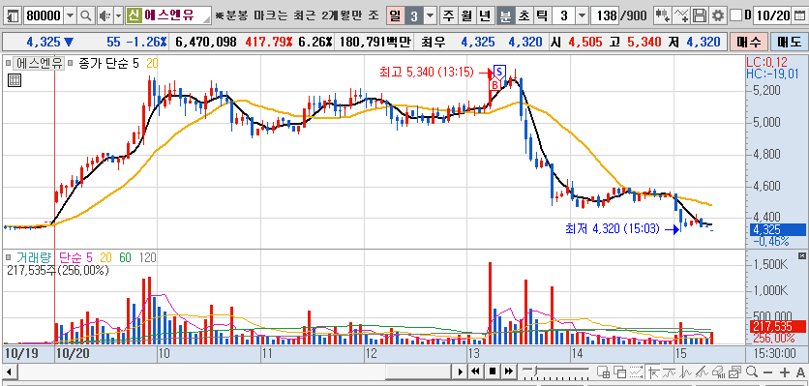809x386 pixels.
Task: Click the 최고 5,340 (13:15) high label
Action: (426, 73)
